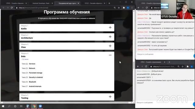The image size is (195, 109).
Task: Open Windows Start menu
Action: pyautogui.click(x=3, y=106)
